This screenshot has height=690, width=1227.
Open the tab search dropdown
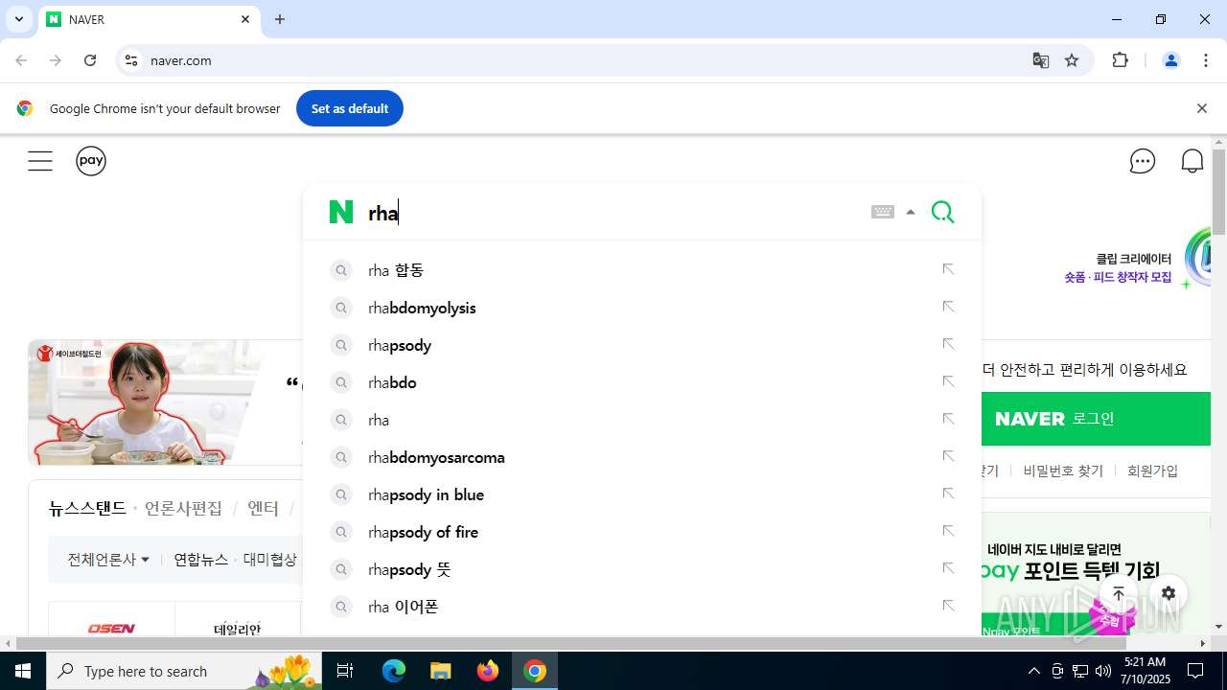[x=18, y=19]
